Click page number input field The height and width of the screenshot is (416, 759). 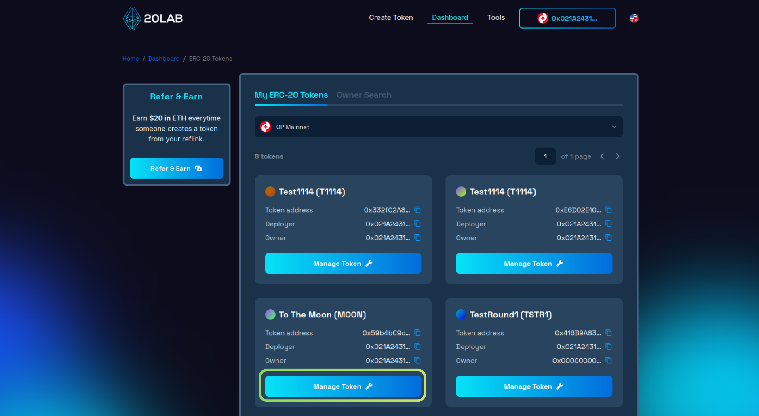[x=545, y=156]
